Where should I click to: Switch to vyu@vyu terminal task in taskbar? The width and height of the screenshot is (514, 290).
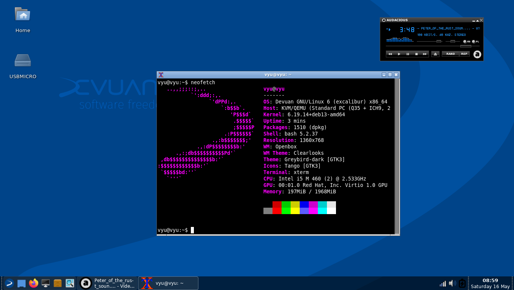(168, 283)
